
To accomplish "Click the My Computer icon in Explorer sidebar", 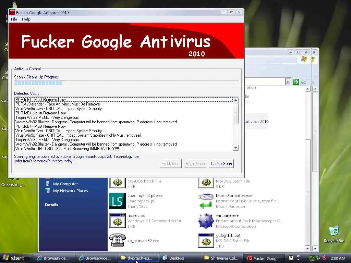I will [47, 184].
